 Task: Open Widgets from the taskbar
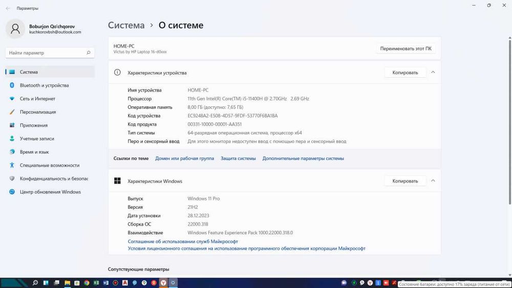[x=46, y=283]
